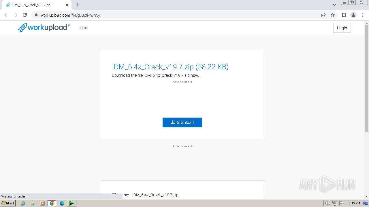Viewport: 369px width, 207px height.
Task: Click the Login button
Action: point(342,28)
